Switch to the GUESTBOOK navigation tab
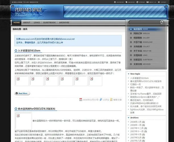Image resolution: width=174 pixels, height=142 pixels. (x=49, y=22)
